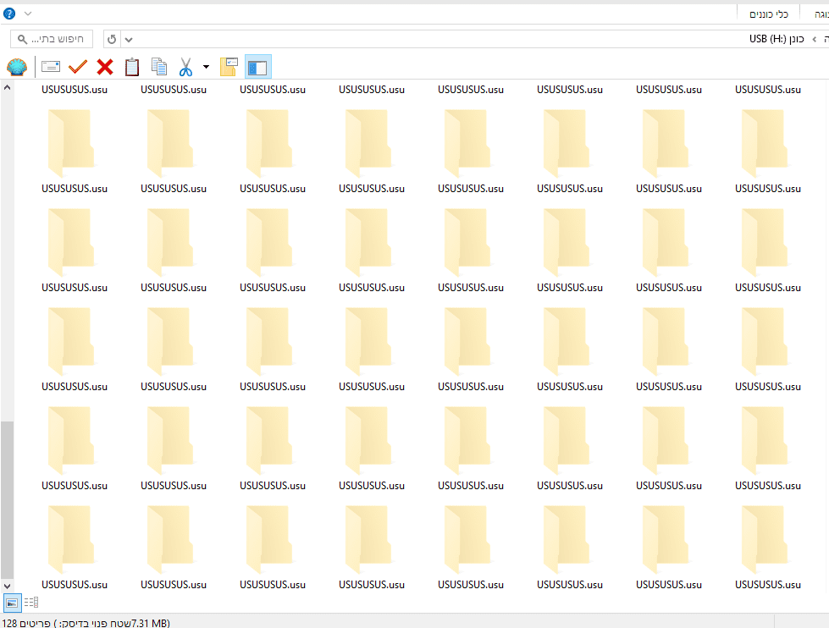829x628 pixels.
Task: Click the search box חיפוש
Action: coord(52,39)
